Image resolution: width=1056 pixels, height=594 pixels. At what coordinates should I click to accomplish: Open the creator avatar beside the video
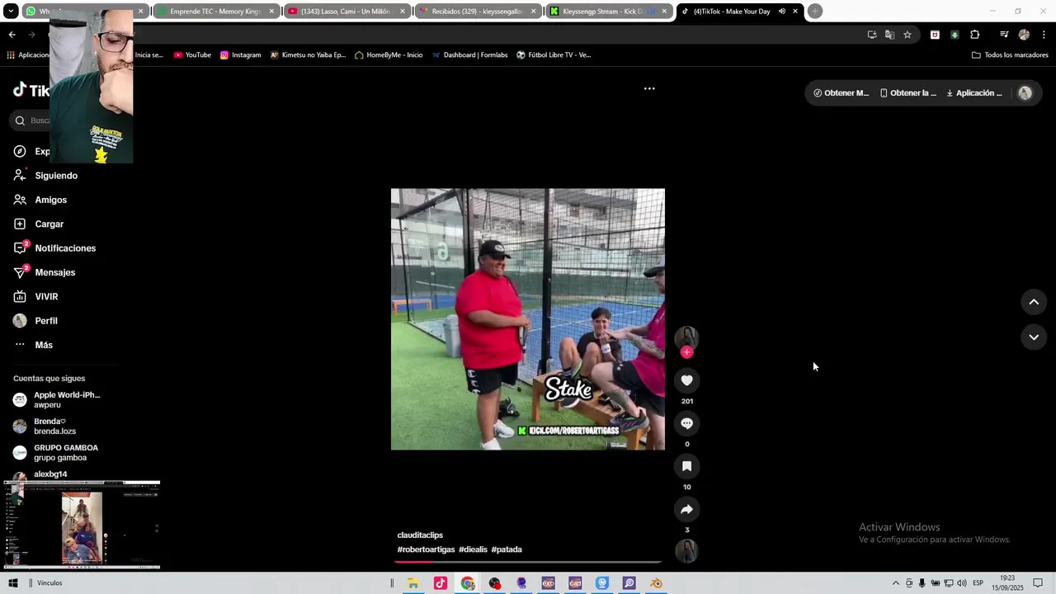686,337
